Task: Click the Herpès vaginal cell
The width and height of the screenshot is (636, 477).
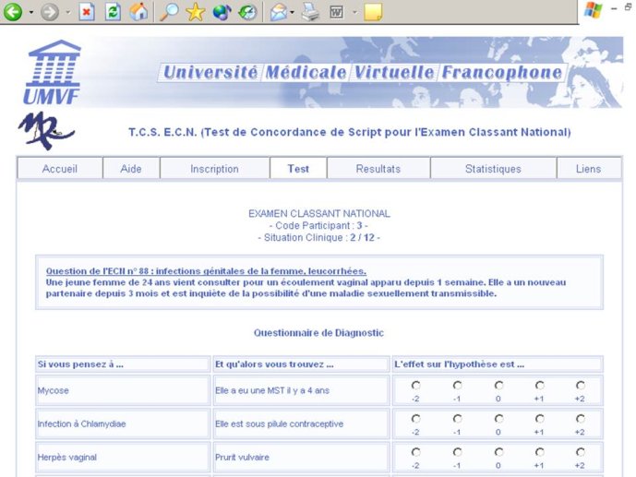Action: coord(123,457)
